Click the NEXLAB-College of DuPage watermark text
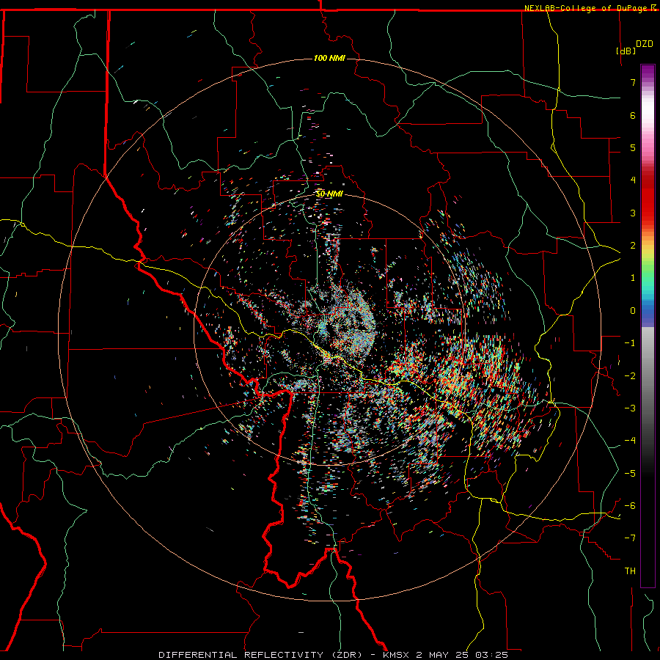This screenshot has width=660, height=660. tap(590, 8)
